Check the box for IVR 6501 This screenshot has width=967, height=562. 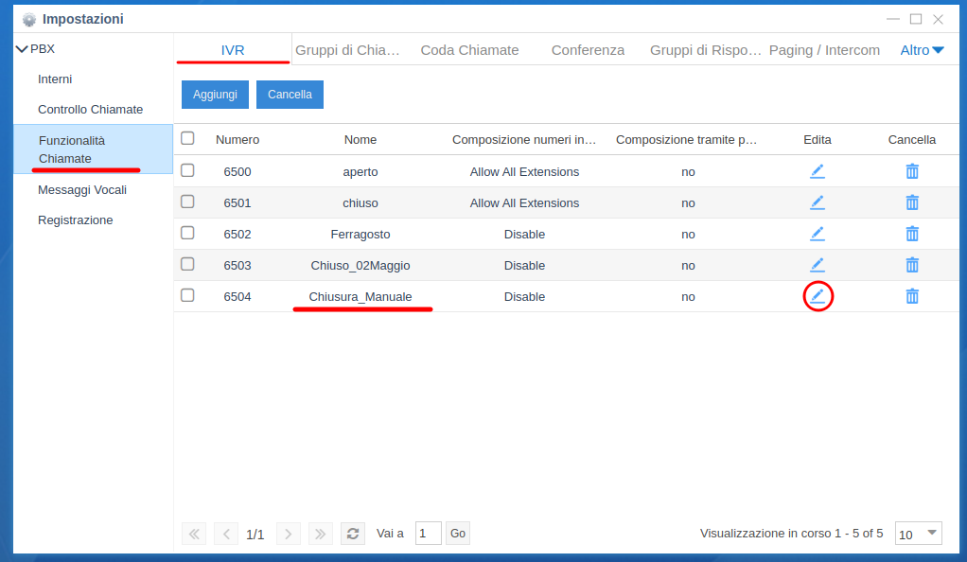pos(187,202)
